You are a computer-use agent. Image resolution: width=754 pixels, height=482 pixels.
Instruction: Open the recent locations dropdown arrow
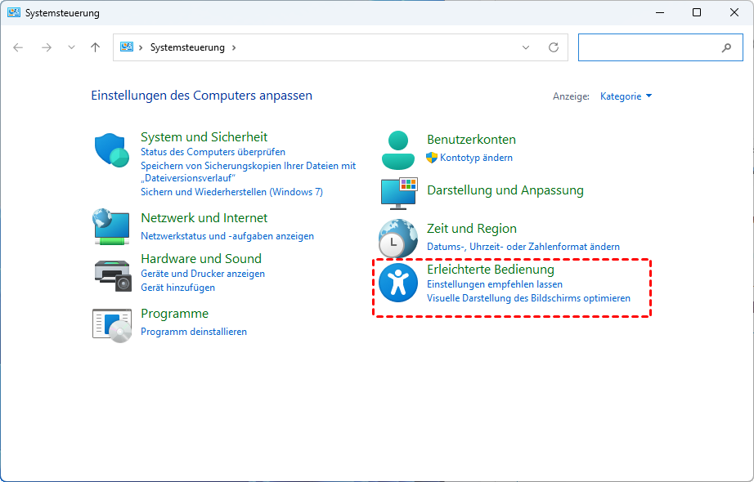tap(71, 47)
